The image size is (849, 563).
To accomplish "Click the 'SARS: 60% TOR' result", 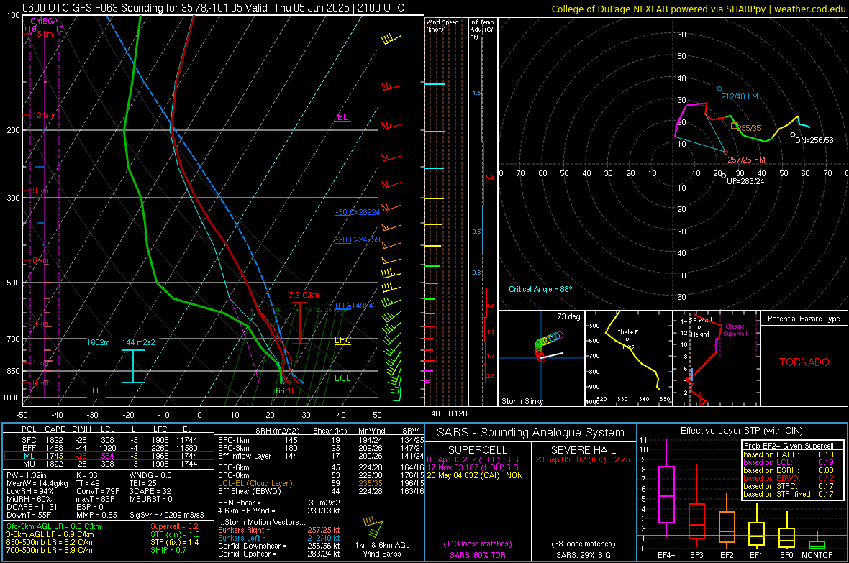I will (478, 555).
